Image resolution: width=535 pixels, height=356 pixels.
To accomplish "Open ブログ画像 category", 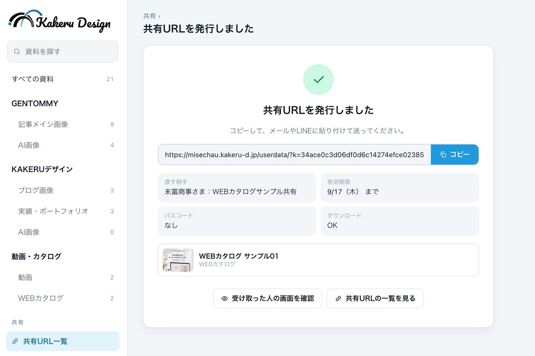I will tap(63, 190).
